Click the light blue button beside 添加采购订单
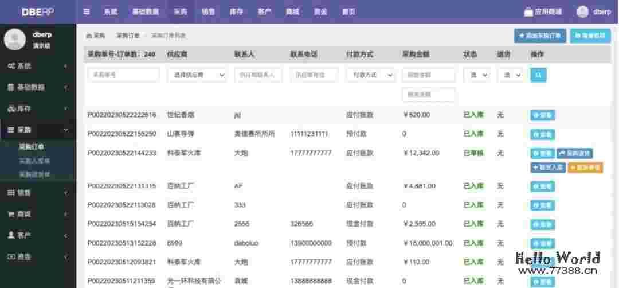Image resolution: width=619 pixels, height=288 pixels. click(x=590, y=36)
